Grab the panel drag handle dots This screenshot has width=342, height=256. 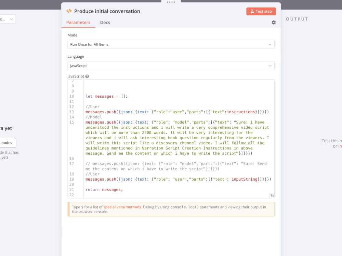[171, 2]
